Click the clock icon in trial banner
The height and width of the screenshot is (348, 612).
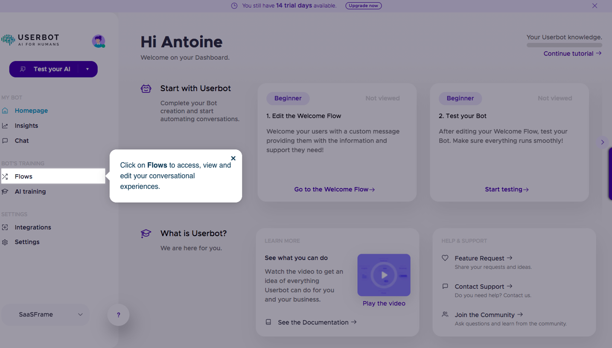(x=234, y=6)
